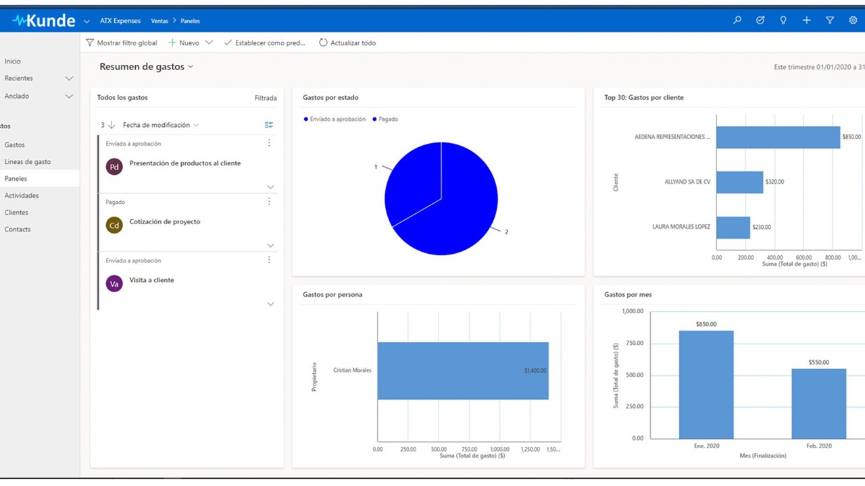Toggle Pagado legend item in pie chart
This screenshot has width=865, height=486.
385,119
